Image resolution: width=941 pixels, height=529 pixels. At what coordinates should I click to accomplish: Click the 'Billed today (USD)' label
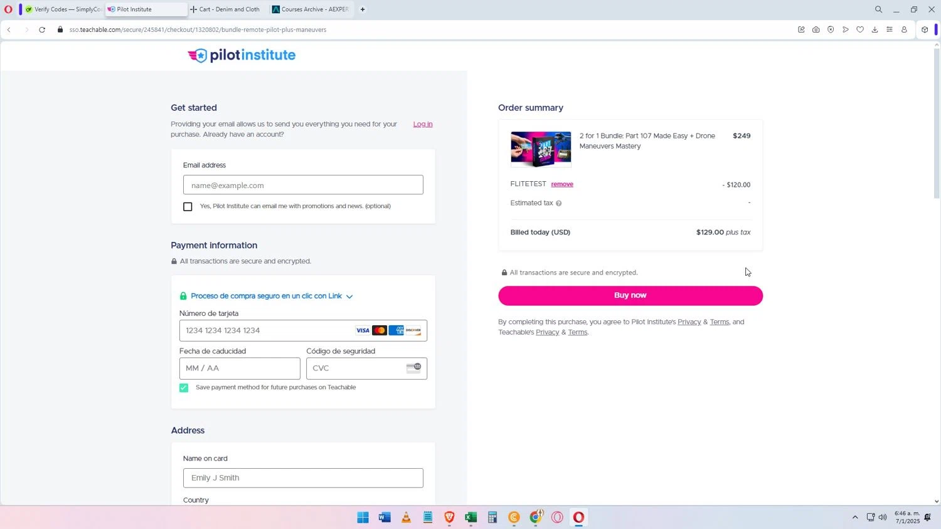click(540, 233)
